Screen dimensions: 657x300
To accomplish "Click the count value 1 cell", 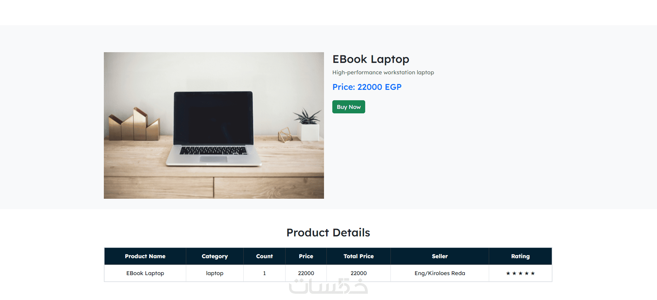I will [264, 273].
